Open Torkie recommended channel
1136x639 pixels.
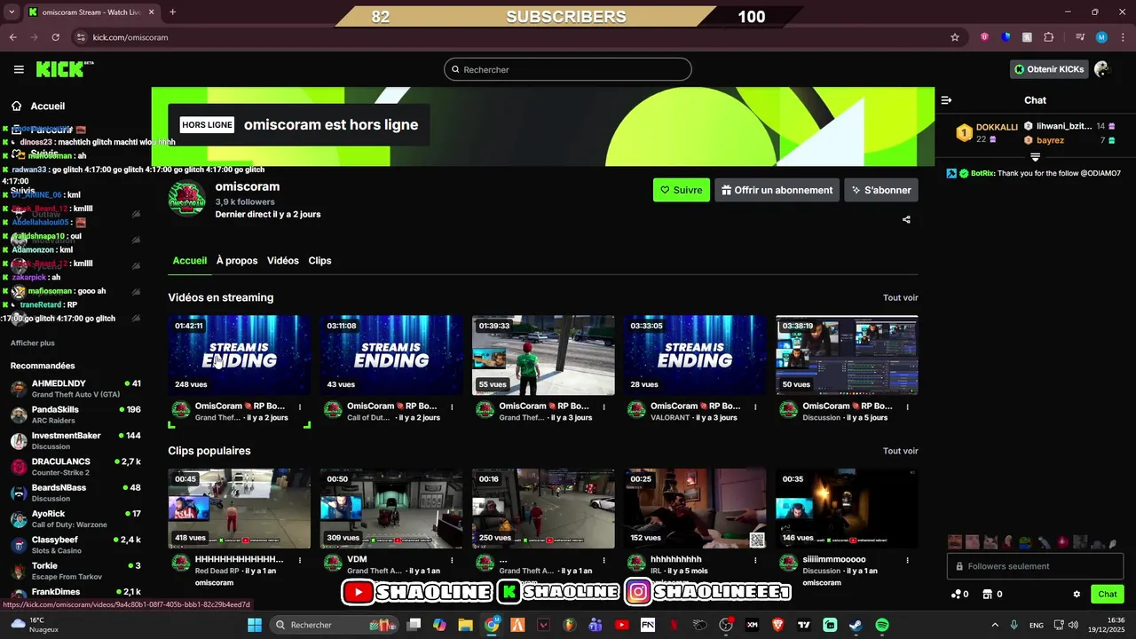pos(75,571)
